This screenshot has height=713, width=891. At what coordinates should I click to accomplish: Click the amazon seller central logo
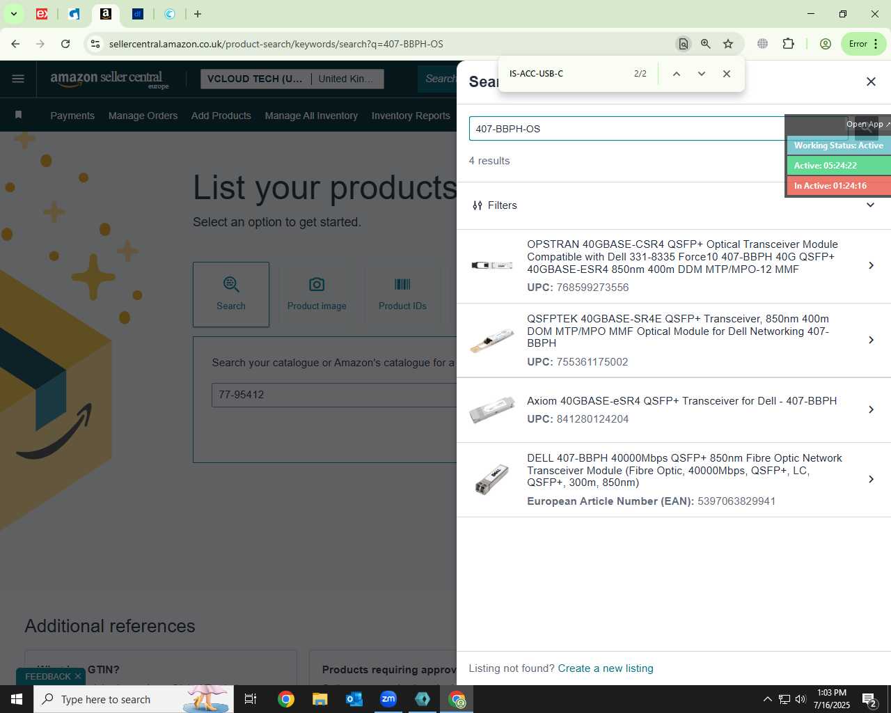(x=109, y=79)
